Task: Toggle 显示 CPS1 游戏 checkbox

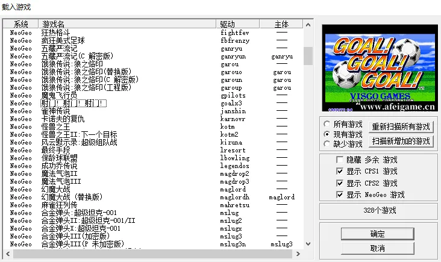Action: (x=340, y=172)
